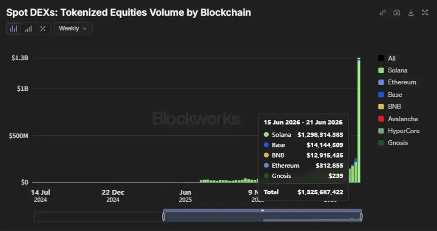
Task: Click left handle of the range slider
Action: click(164, 217)
